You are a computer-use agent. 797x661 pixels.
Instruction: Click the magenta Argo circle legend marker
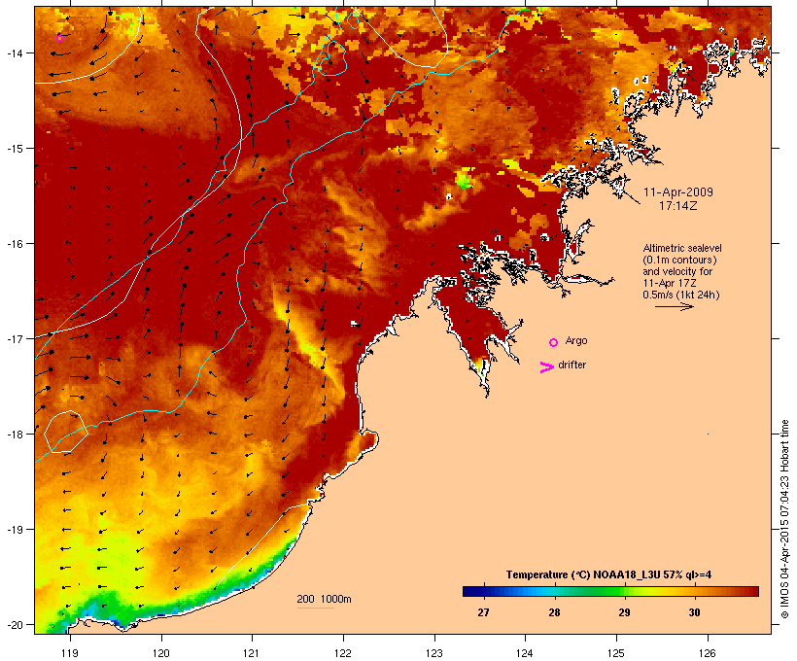tap(554, 343)
